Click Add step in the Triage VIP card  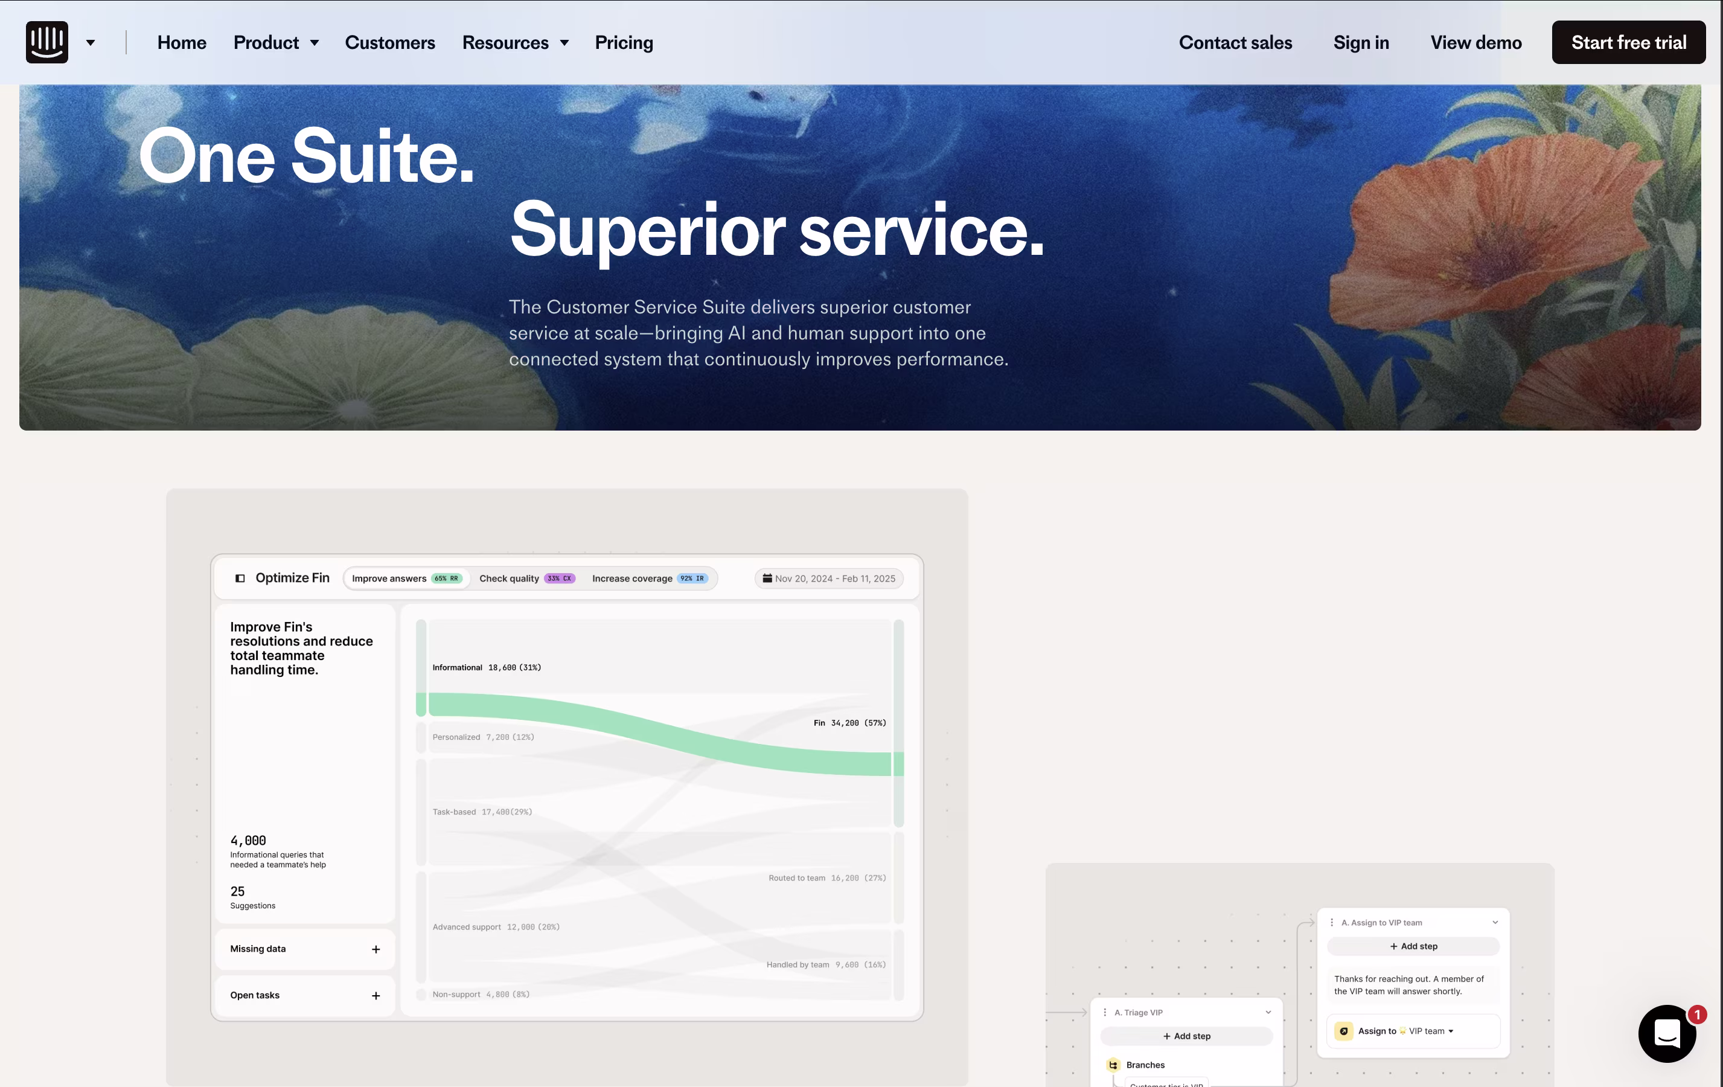[1186, 1036]
